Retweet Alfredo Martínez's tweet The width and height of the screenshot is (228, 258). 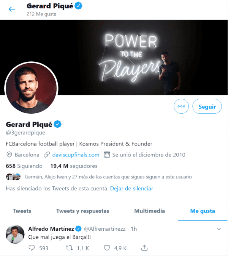click(x=70, y=248)
